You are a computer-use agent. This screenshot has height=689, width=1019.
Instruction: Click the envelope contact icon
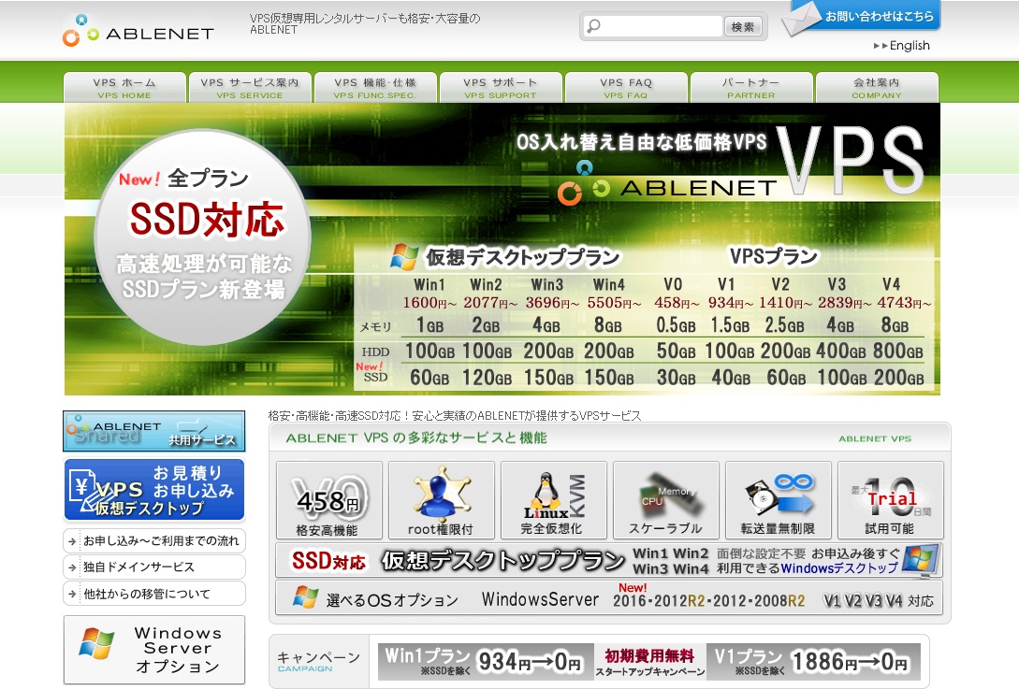(801, 21)
